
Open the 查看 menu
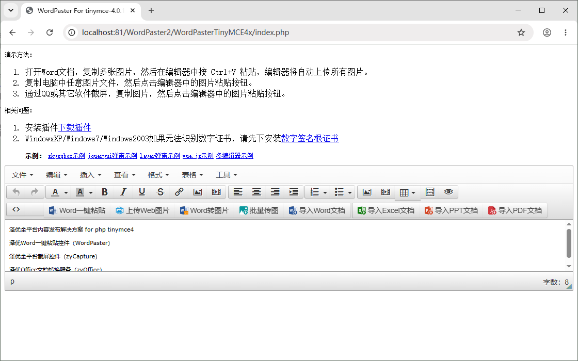point(124,175)
